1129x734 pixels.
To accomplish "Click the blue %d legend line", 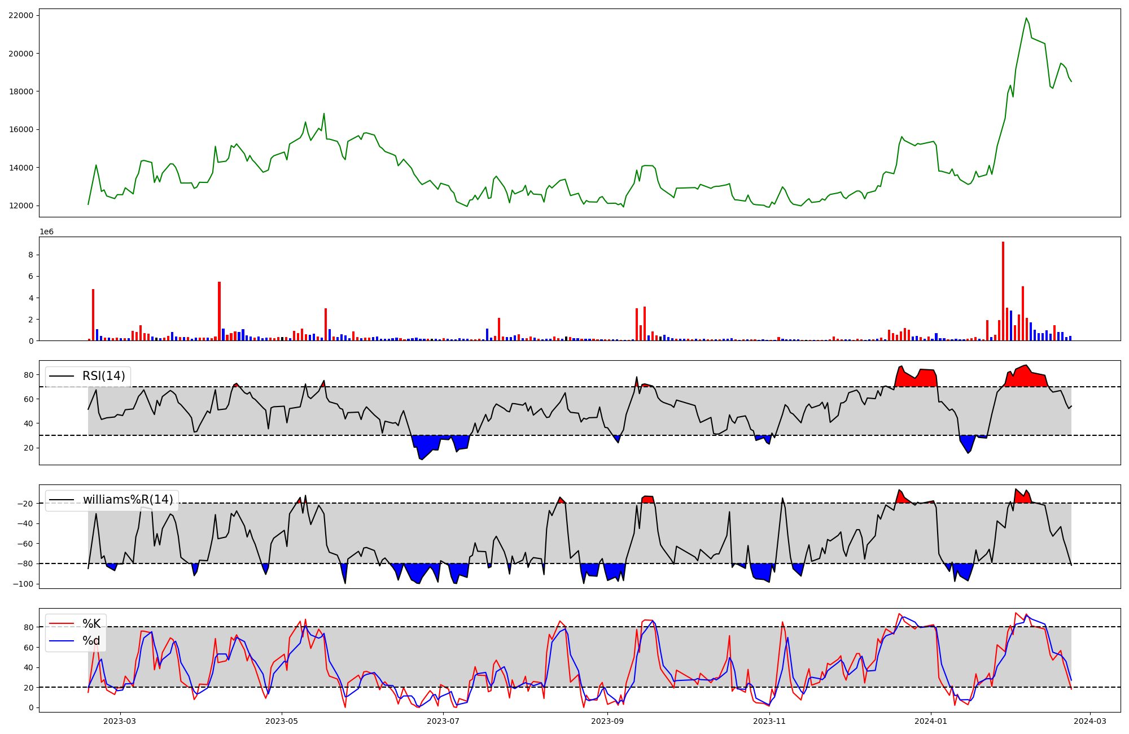I will (62, 641).
